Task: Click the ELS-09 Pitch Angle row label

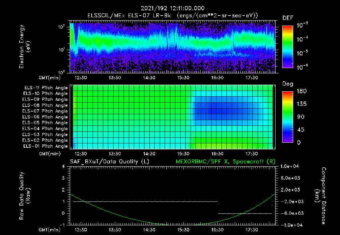Action: tap(45, 100)
